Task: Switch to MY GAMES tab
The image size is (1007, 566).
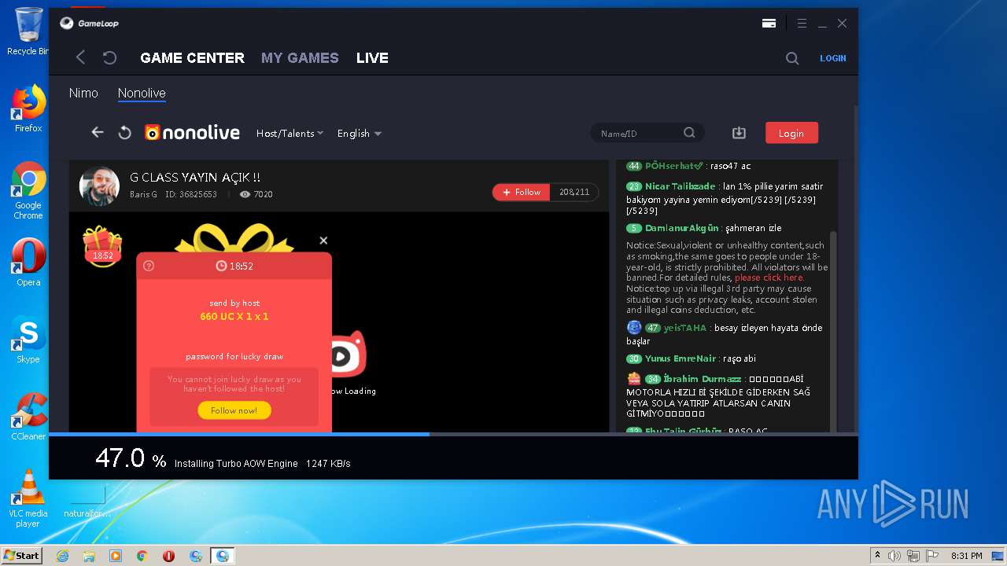Action: tap(300, 58)
